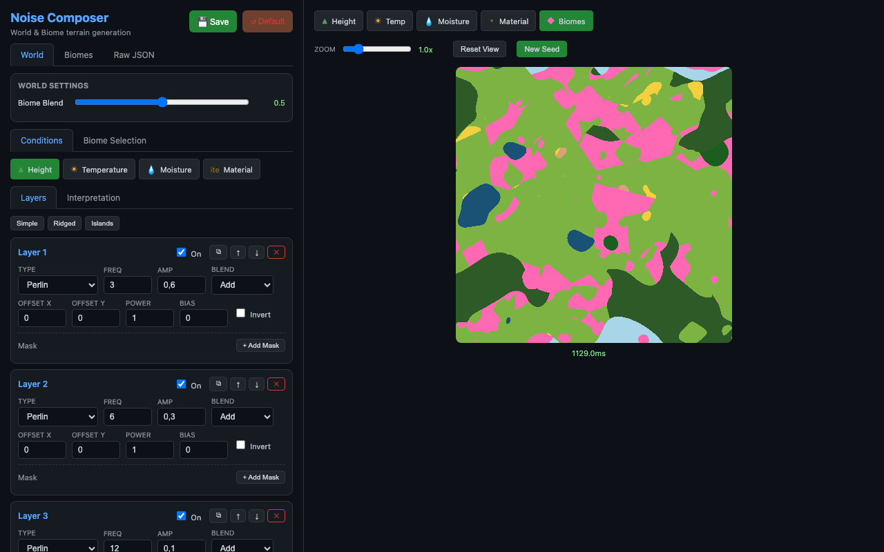
Task: Switch to the Biomes tab
Action: tap(79, 55)
